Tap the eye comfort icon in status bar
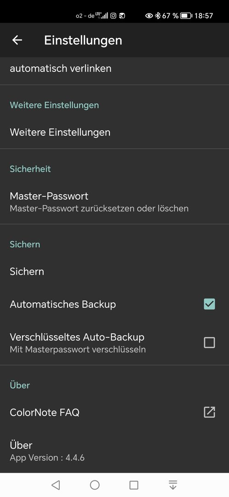Viewport: 229px width, 497px height. point(149,16)
